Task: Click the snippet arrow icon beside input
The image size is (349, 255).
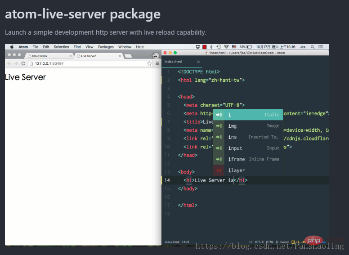Action: click(x=219, y=148)
